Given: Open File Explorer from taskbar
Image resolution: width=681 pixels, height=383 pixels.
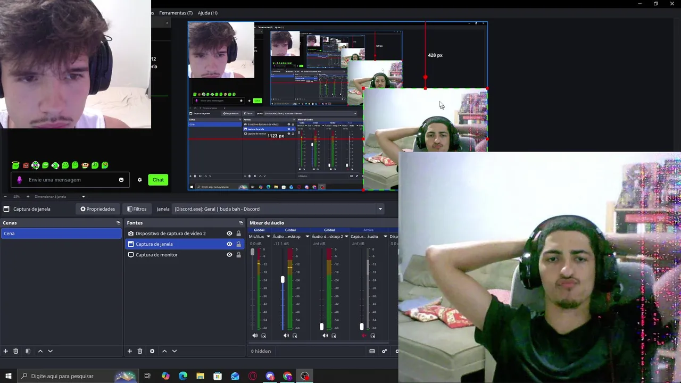Looking at the screenshot, I should pos(200,376).
